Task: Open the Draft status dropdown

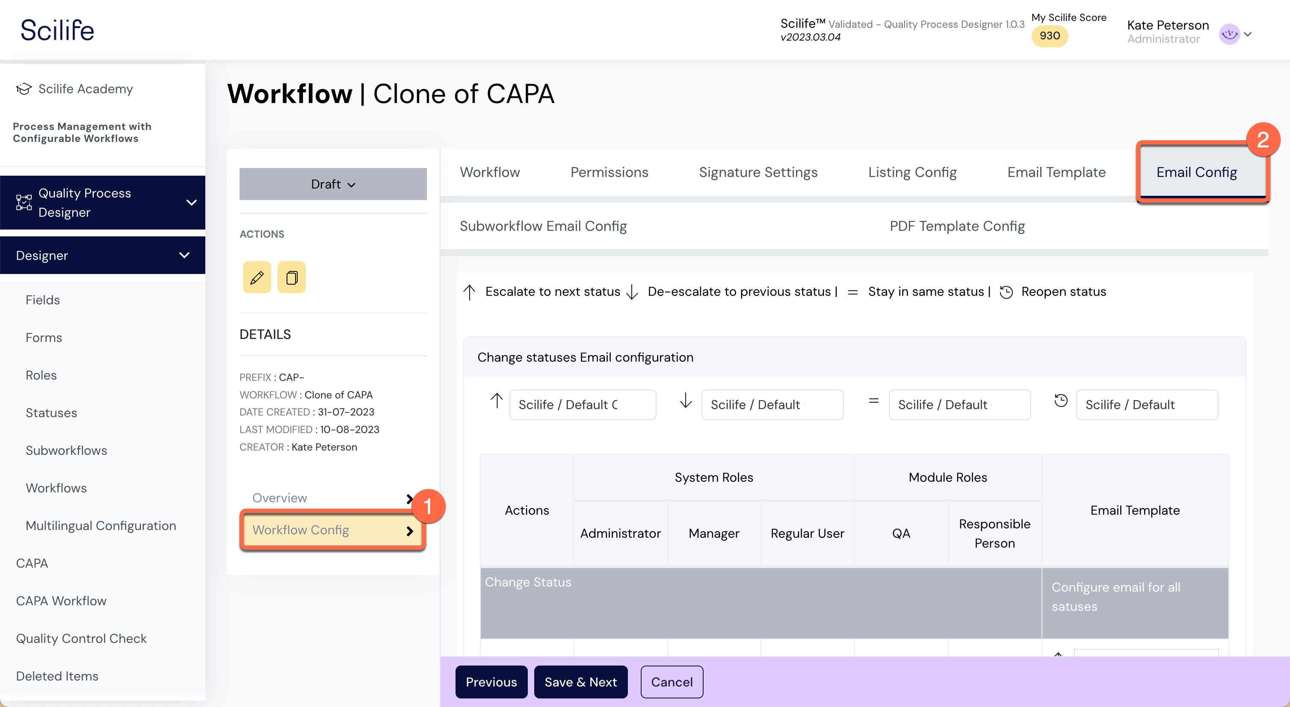Action: click(332, 184)
